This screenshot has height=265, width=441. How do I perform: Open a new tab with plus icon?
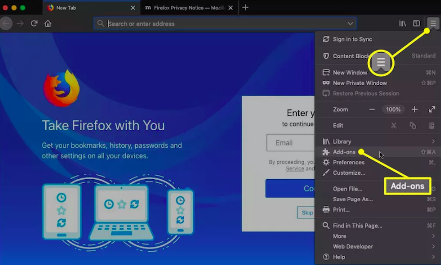click(x=245, y=8)
